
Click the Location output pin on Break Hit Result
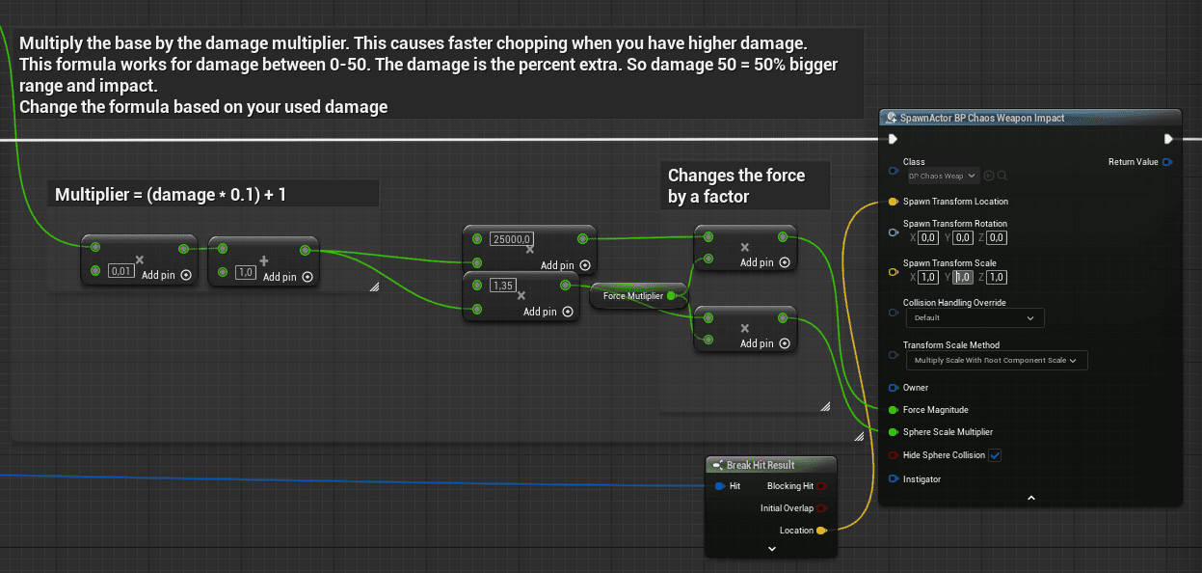[x=821, y=531]
